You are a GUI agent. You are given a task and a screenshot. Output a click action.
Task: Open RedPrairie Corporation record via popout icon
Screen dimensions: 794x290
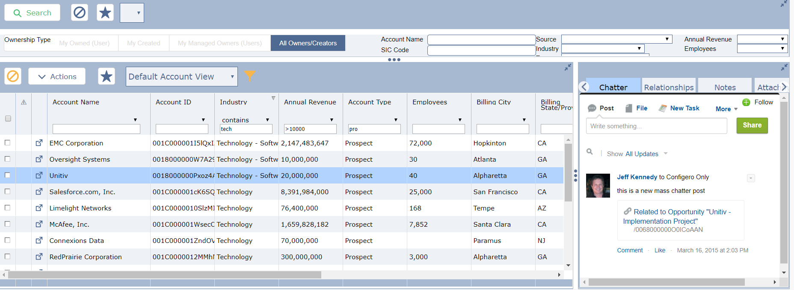click(39, 257)
